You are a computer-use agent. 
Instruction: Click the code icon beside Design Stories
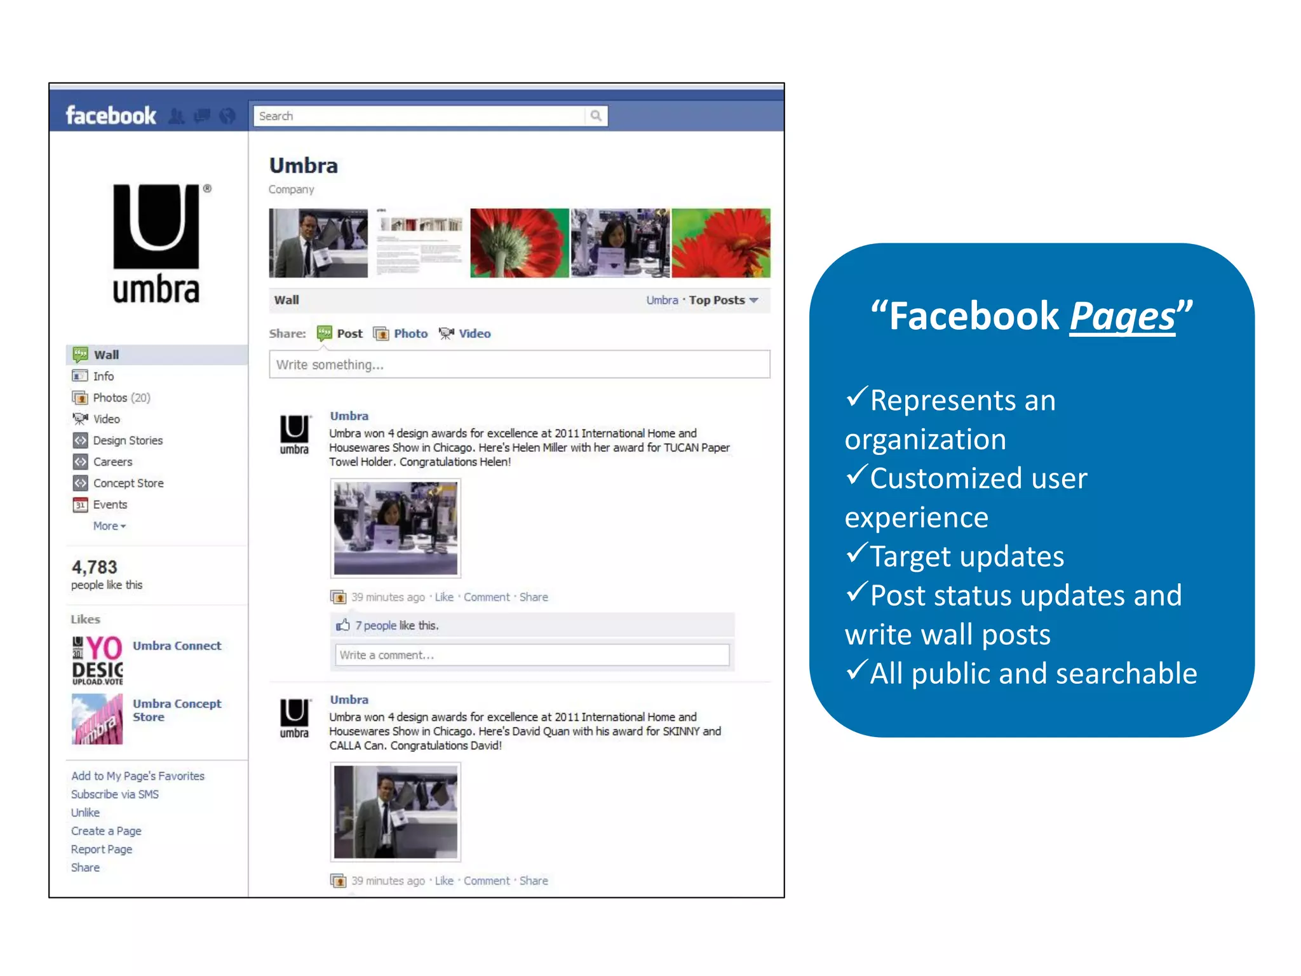coord(80,440)
